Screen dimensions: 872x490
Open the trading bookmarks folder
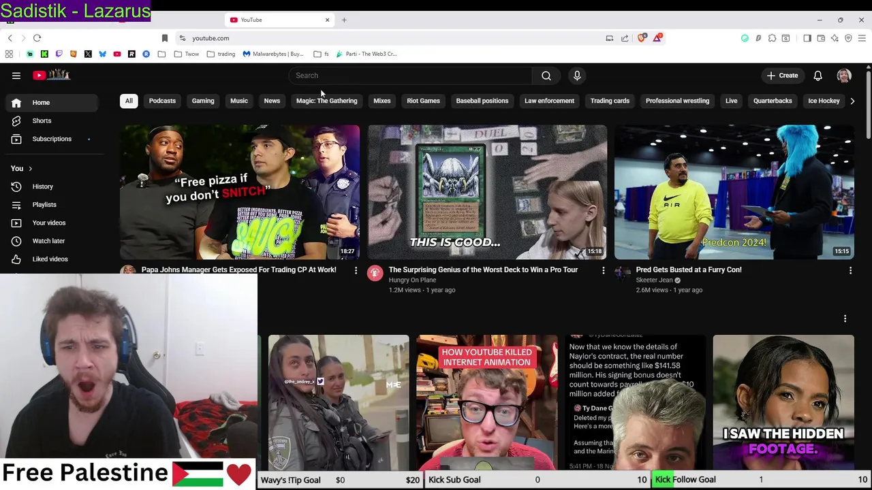(x=221, y=54)
